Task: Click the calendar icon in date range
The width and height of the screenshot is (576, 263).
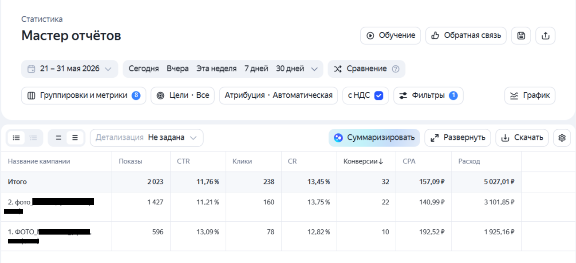Action: (x=31, y=69)
